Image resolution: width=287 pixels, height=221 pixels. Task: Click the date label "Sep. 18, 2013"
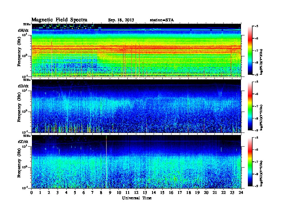(x=121, y=20)
